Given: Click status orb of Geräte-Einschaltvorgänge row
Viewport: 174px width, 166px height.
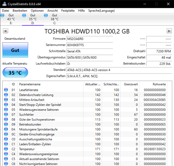Looking at the screenshot, I should tap(6, 134).
